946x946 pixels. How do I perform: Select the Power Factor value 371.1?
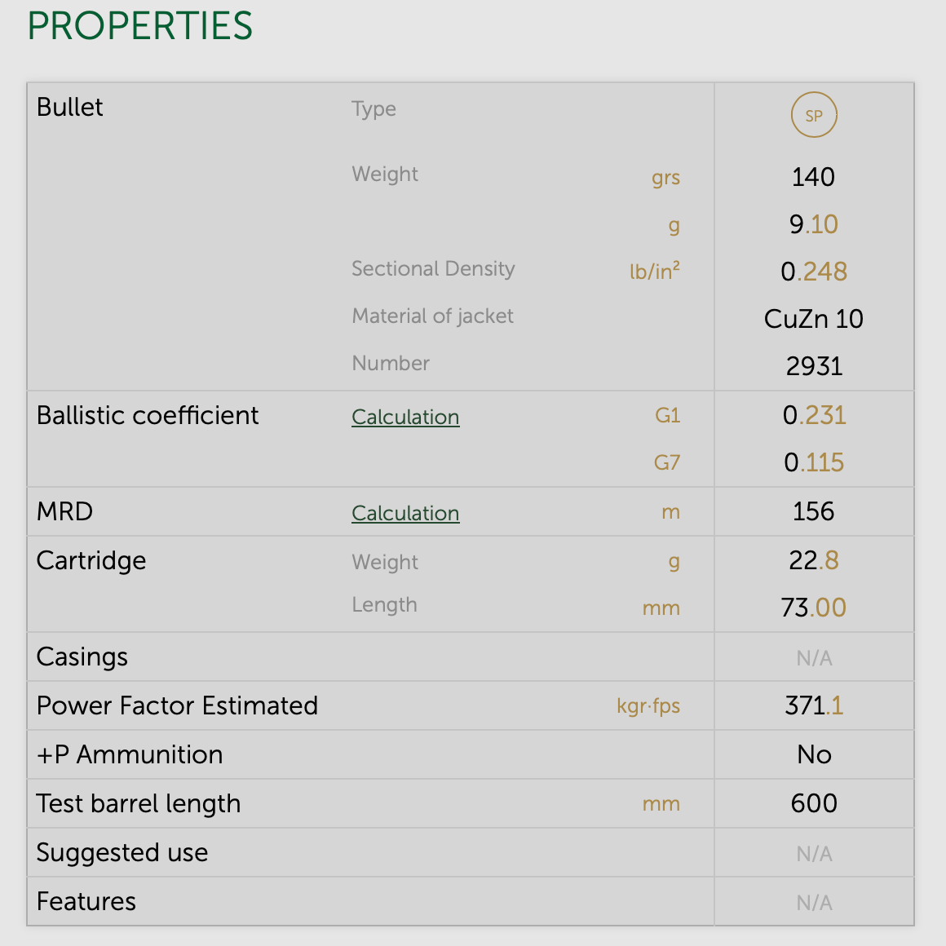[813, 705]
